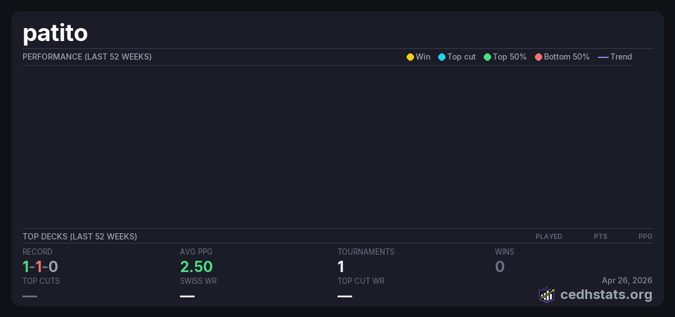Sort by the PPG column header
This screenshot has width=675, height=317.
click(645, 237)
